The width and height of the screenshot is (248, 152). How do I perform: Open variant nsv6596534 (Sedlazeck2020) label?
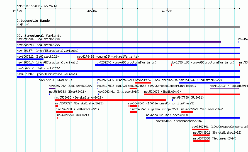pos(38,39)
